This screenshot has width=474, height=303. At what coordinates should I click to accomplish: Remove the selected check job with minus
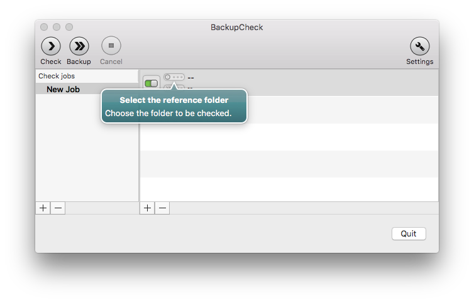58,208
